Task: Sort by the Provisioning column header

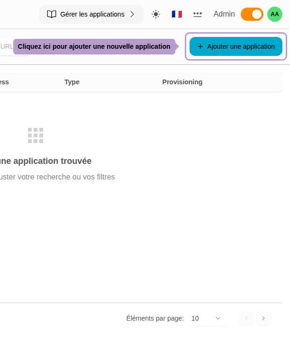Action: (x=182, y=82)
